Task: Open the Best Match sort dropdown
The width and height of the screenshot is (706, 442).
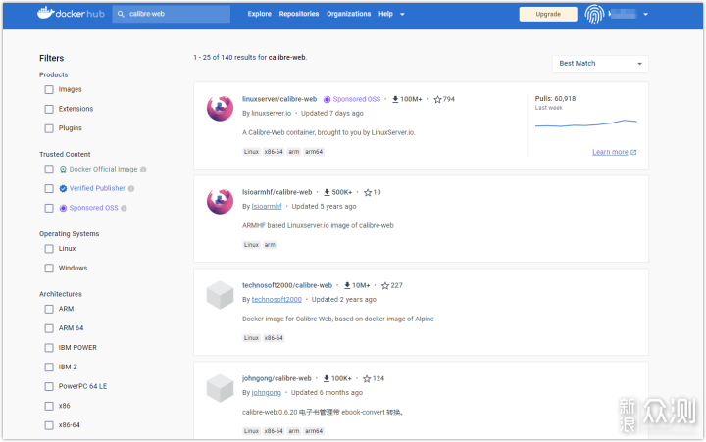Action: (601, 64)
